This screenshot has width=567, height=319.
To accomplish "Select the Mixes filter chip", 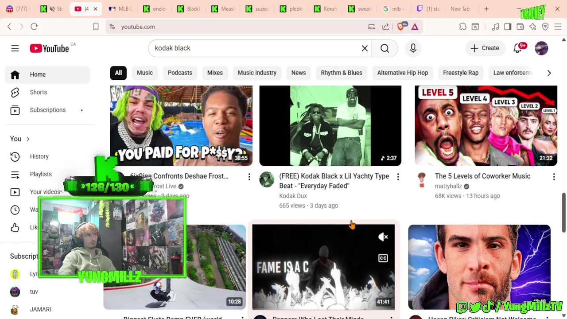I will coord(215,73).
